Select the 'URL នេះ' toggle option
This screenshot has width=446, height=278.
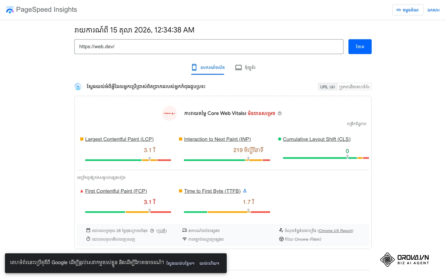pos(328,87)
